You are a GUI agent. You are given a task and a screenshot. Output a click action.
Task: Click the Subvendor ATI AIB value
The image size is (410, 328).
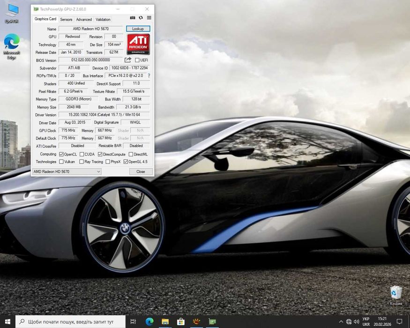pos(74,68)
